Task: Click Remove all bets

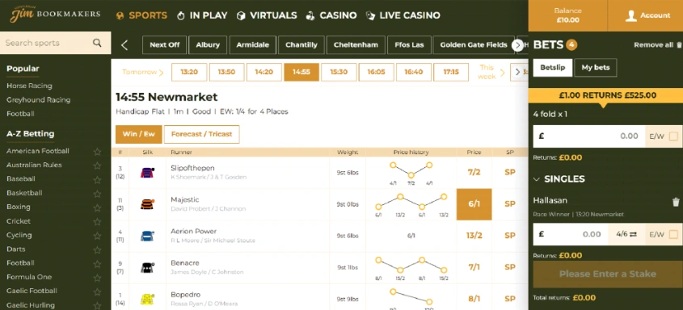Action: 653,44
